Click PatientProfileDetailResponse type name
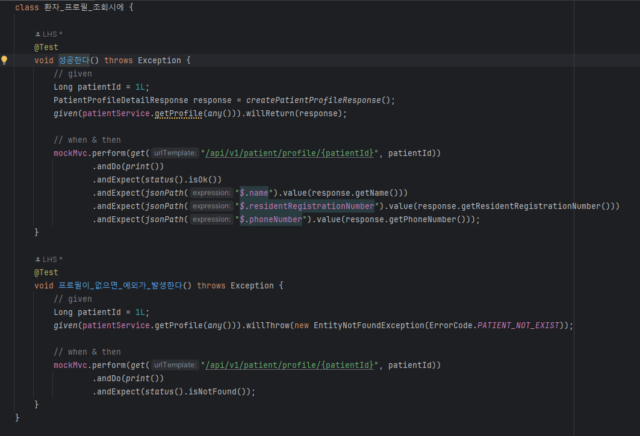 121,101
